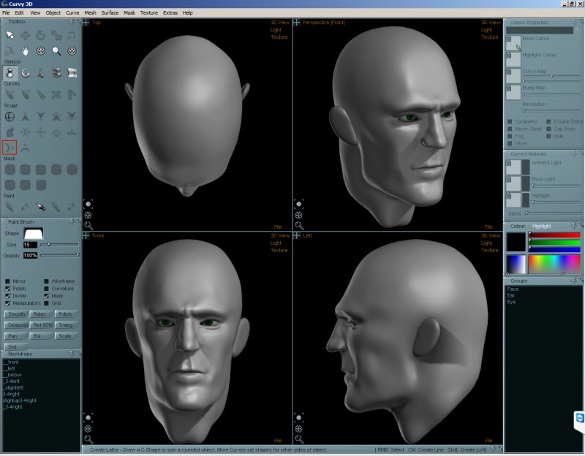Toggle the Wireframe checkbox
The image size is (585, 456).
point(47,281)
